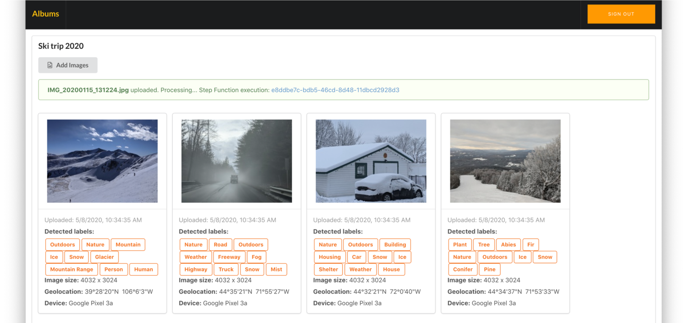The width and height of the screenshot is (686, 323).
Task: Click the IMG_20200115_131224.jpg filename text
Action: (88, 90)
